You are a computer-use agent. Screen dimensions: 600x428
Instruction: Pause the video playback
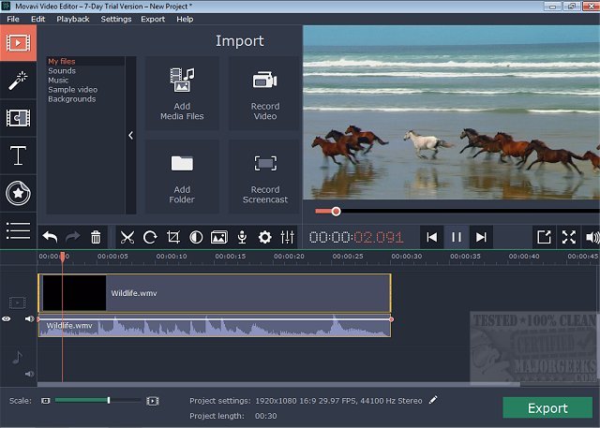[x=456, y=238]
